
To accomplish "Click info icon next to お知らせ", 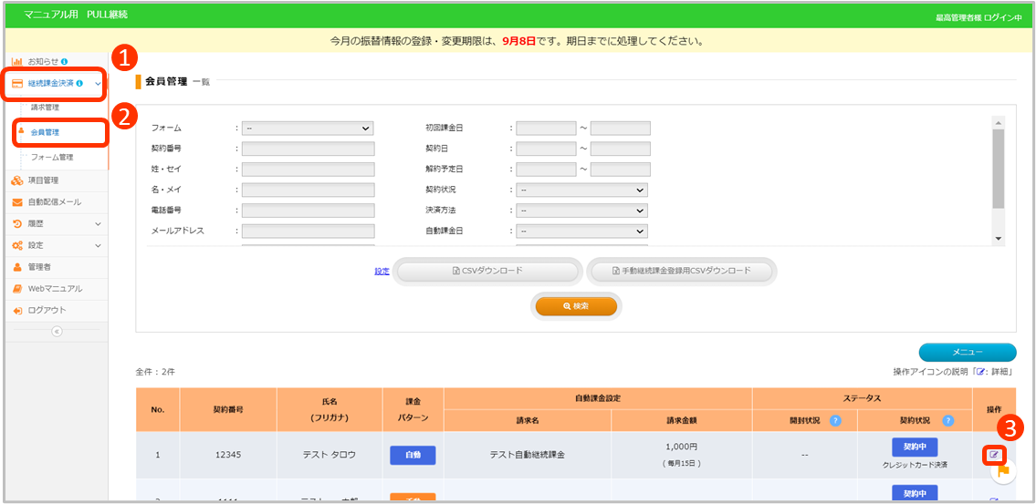I will click(x=65, y=61).
